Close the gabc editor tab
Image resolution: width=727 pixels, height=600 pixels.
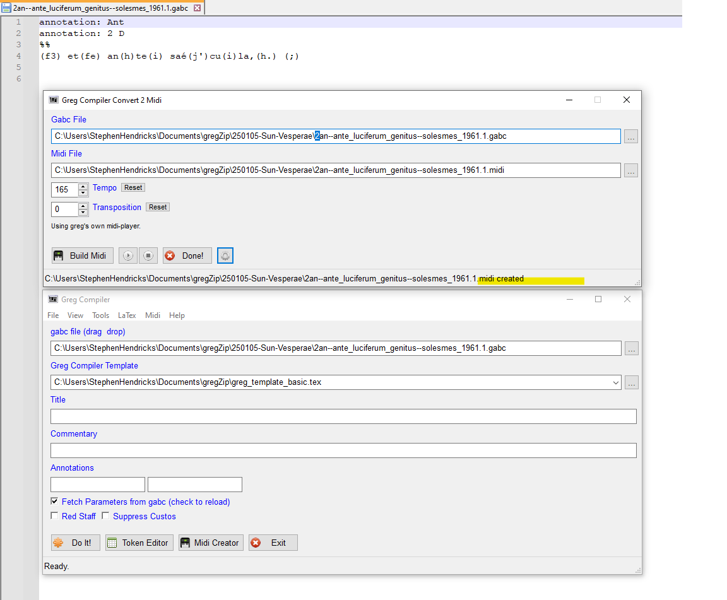tap(197, 8)
